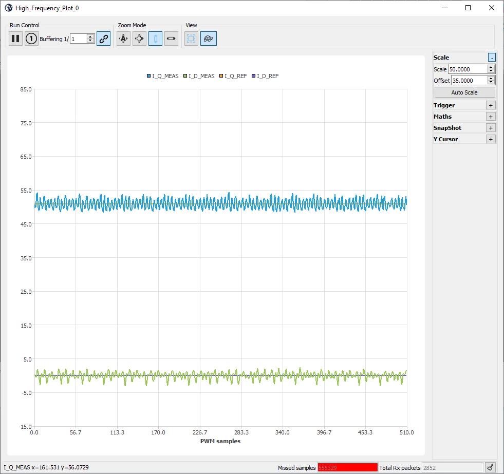Click the I_D_REF legend color swatch
The height and width of the screenshot is (474, 504).
254,76
